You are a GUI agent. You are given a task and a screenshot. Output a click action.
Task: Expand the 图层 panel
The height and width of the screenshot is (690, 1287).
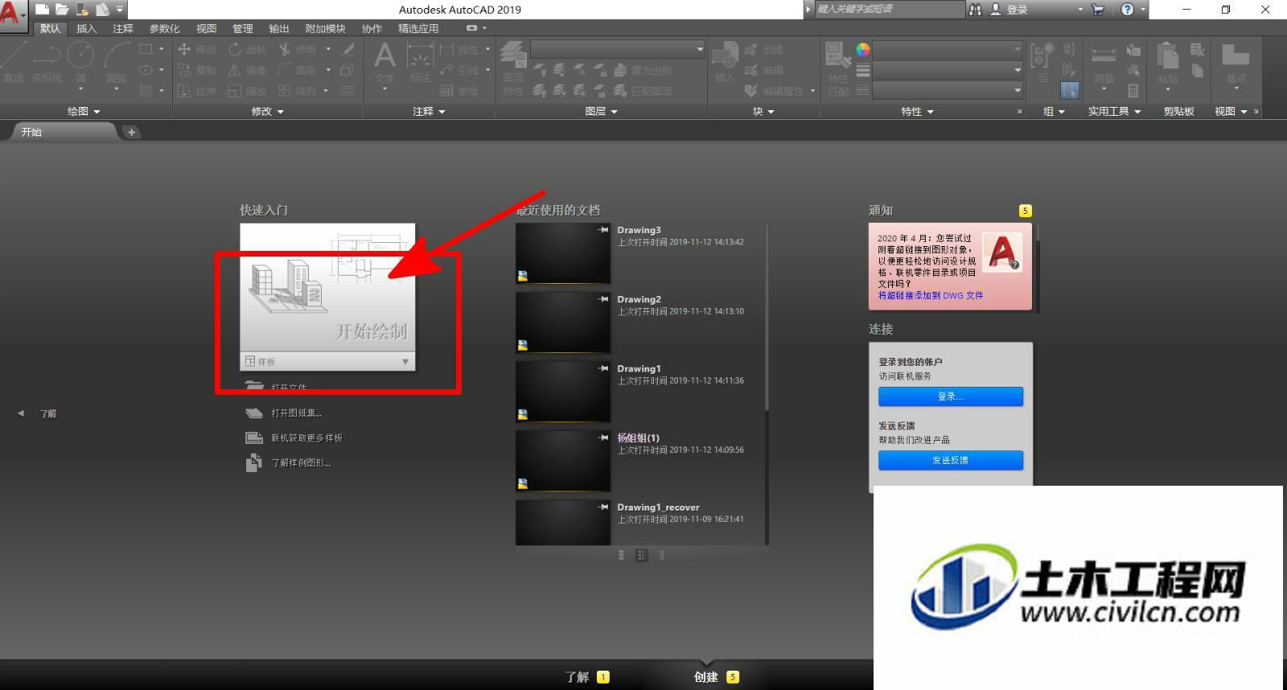click(x=601, y=111)
